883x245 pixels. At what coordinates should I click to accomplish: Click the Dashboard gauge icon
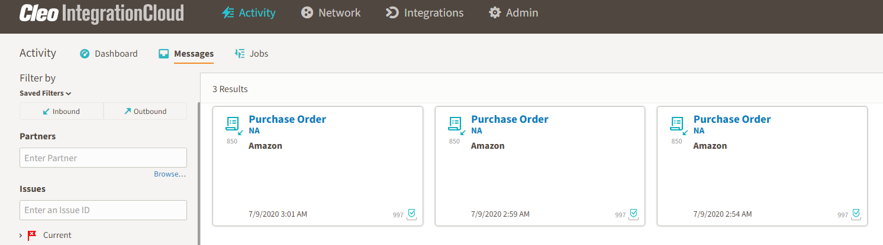tap(85, 54)
